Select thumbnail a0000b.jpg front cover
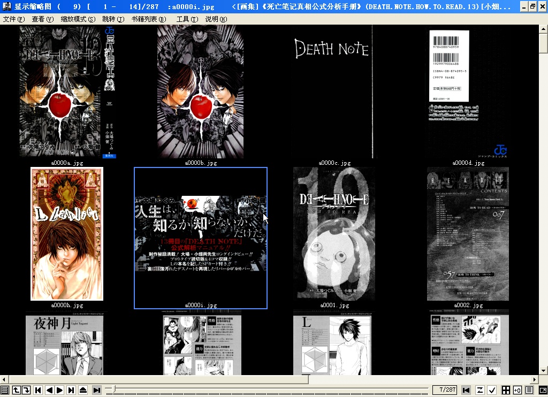 click(201, 91)
